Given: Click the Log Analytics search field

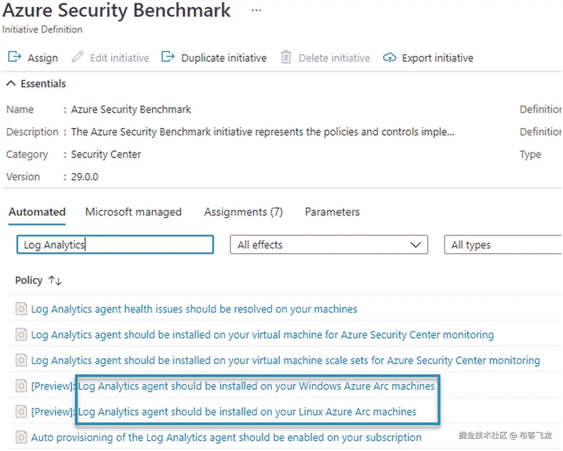Looking at the screenshot, I should pos(115,245).
